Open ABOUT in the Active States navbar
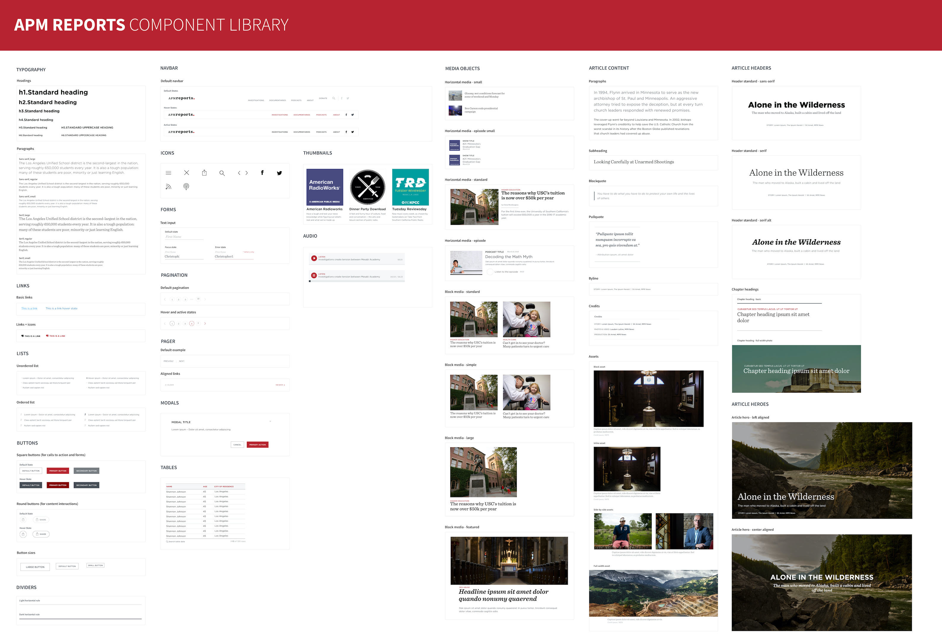Viewport: 942px width, 640px height. 337,132
